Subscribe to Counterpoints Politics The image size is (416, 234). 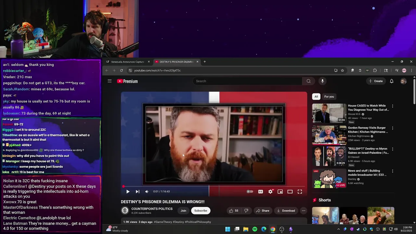[x=201, y=211]
